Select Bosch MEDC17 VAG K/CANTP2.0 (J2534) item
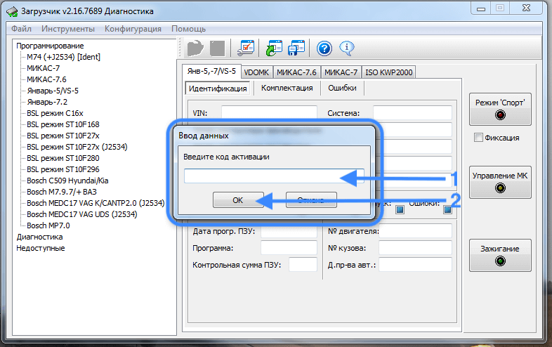The image size is (552, 347). point(96,203)
